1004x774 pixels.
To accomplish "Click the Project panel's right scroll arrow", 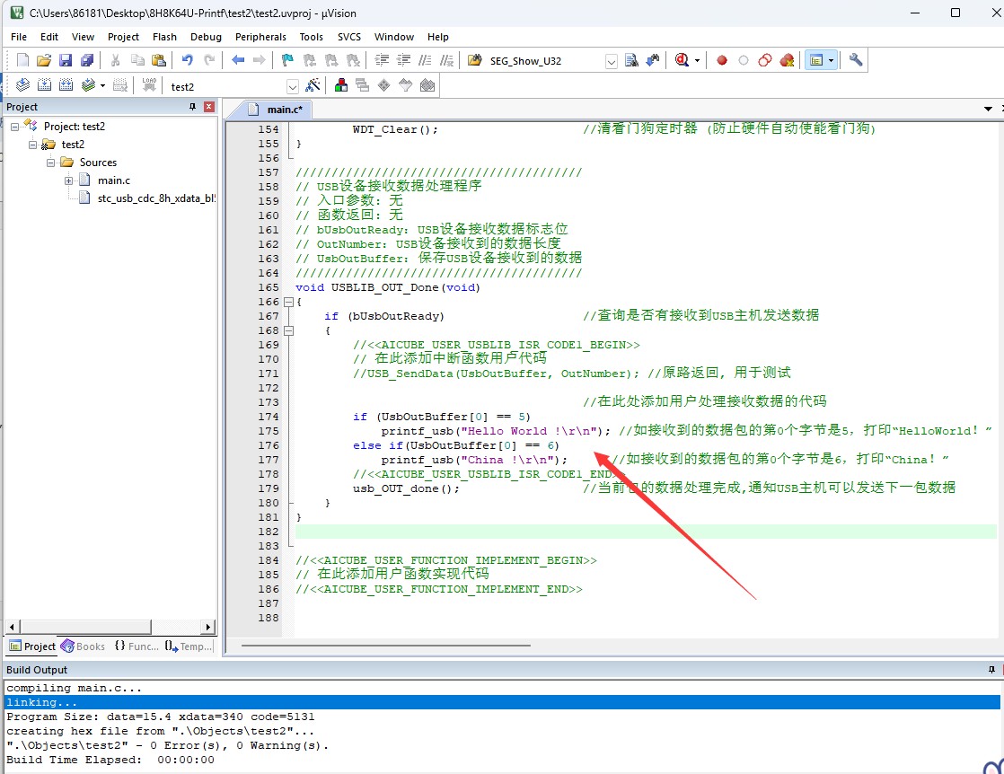I will click(207, 627).
